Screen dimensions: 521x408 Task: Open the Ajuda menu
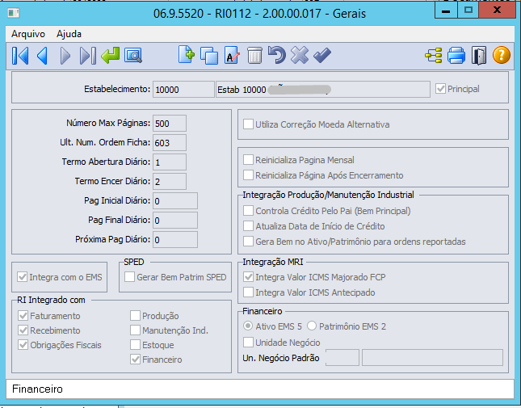click(x=69, y=34)
